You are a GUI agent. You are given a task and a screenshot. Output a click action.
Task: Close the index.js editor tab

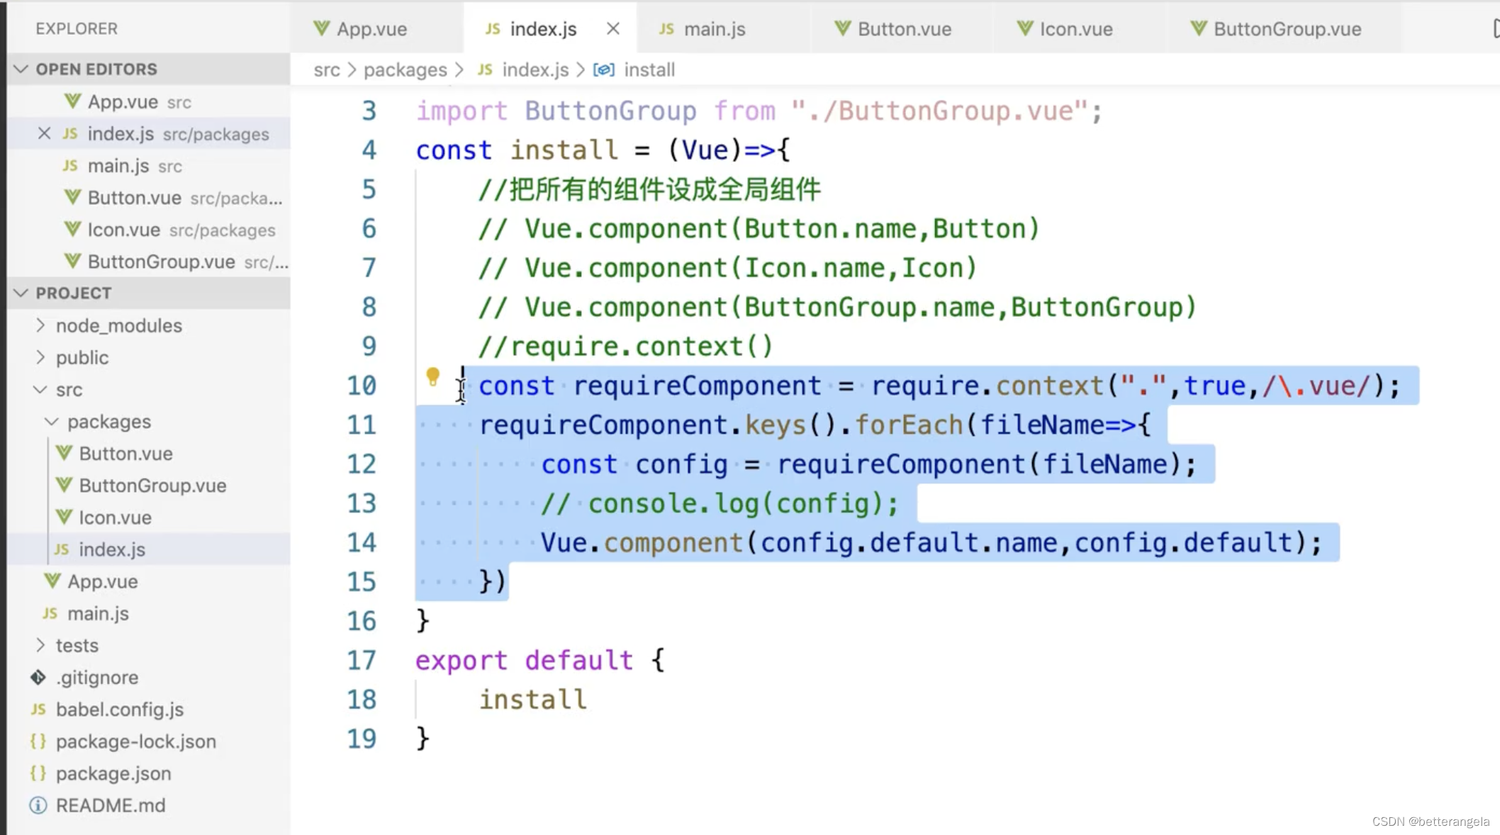tap(613, 29)
